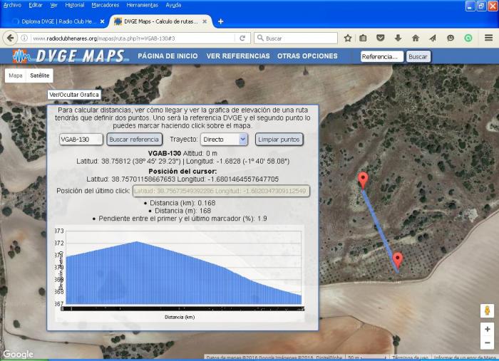Toggle Ver/Ocultar Grafica panel

pos(74,95)
